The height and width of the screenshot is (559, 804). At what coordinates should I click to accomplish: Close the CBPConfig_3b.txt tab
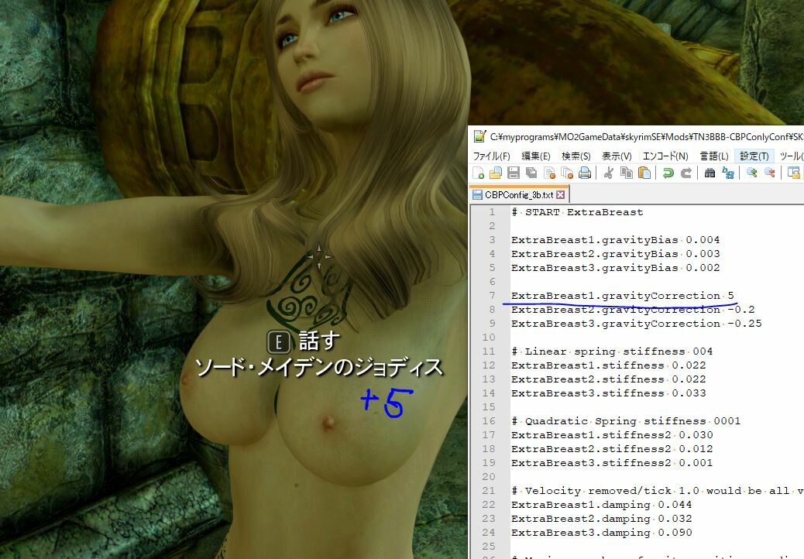561,194
